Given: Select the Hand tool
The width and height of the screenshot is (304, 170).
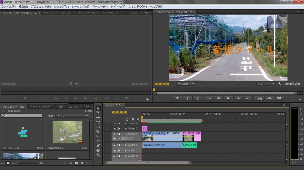Looking at the screenshot, I should 98,150.
